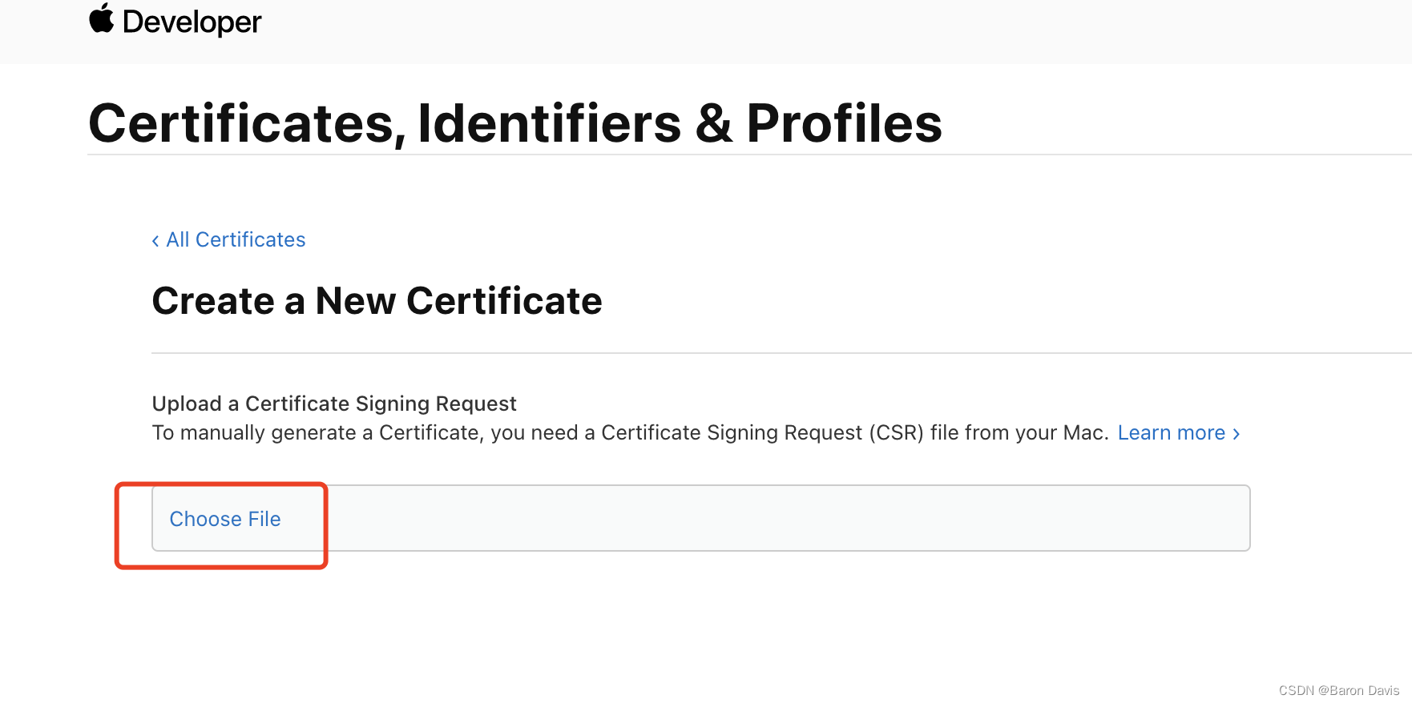Click the arrow chevron after Learn more
Image resolution: width=1412 pixels, height=703 pixels.
click(1236, 433)
